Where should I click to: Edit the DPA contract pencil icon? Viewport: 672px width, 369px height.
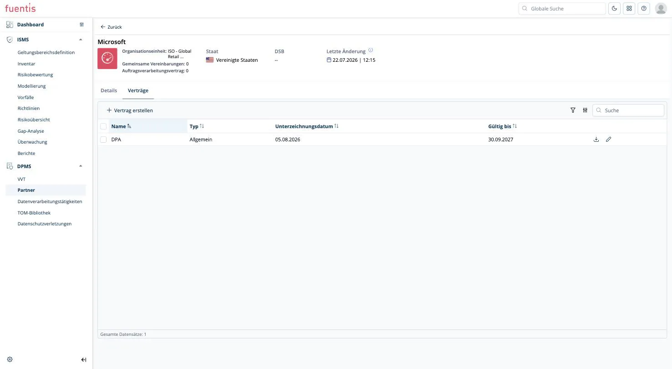coord(608,140)
